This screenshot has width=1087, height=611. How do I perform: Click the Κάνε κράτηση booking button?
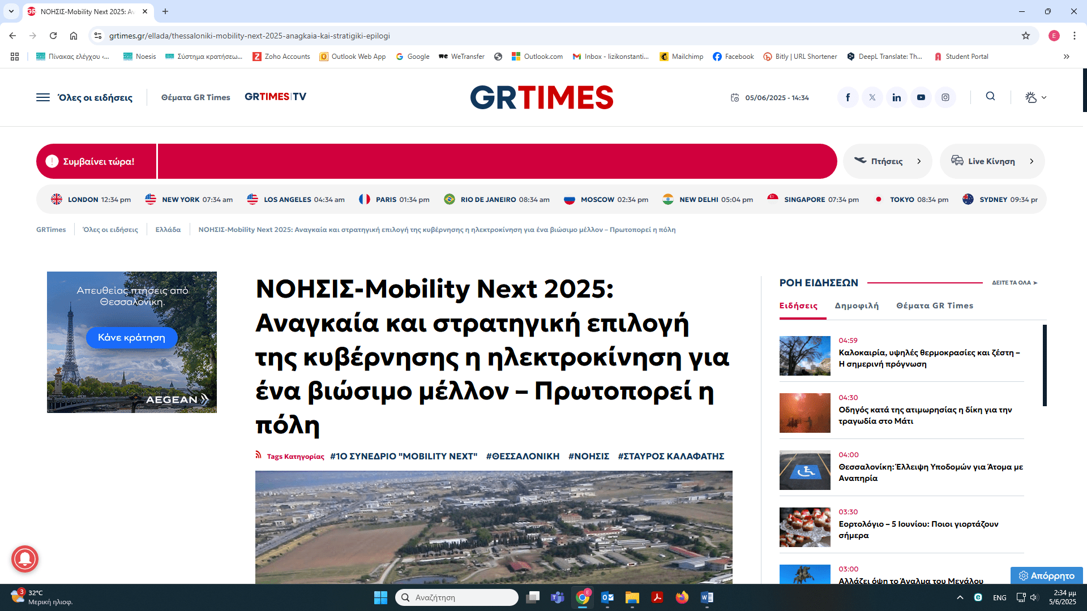131,337
